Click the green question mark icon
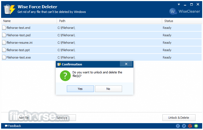 [65, 76]
